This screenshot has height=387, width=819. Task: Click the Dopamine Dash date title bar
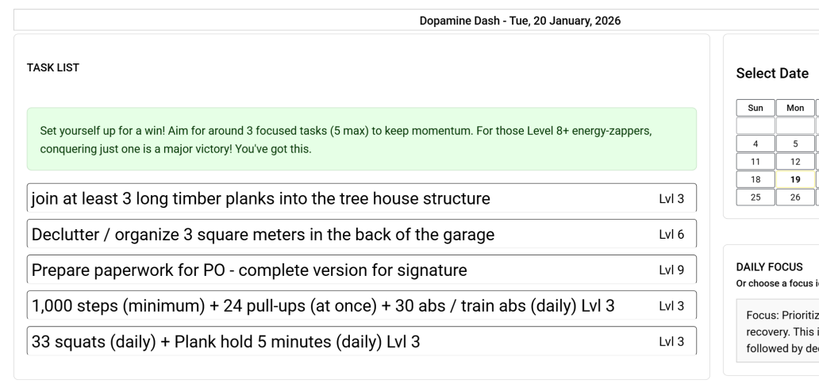pyautogui.click(x=520, y=21)
